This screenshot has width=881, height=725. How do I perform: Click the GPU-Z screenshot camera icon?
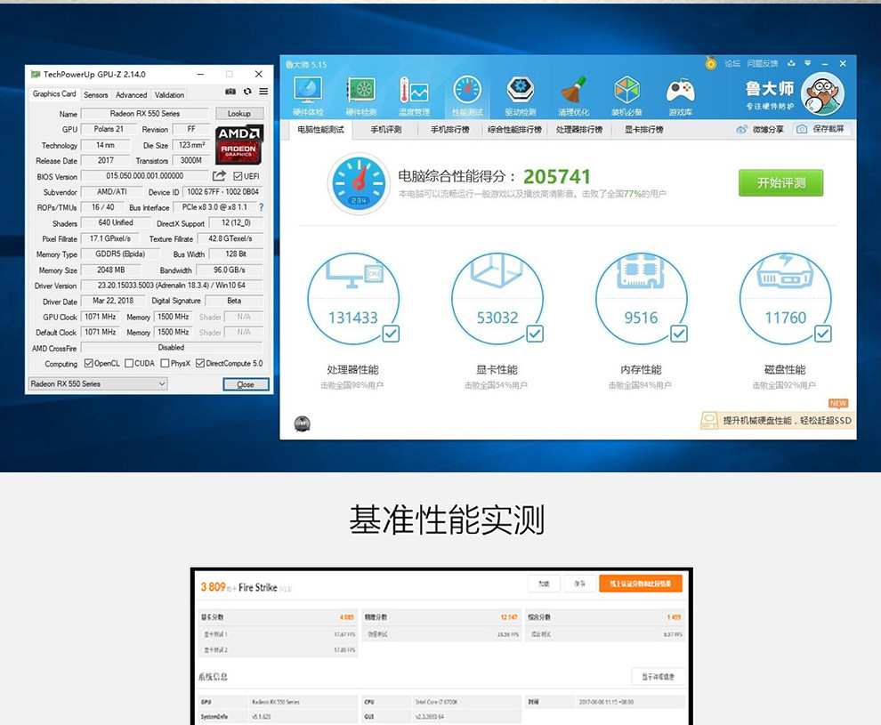pos(230,91)
